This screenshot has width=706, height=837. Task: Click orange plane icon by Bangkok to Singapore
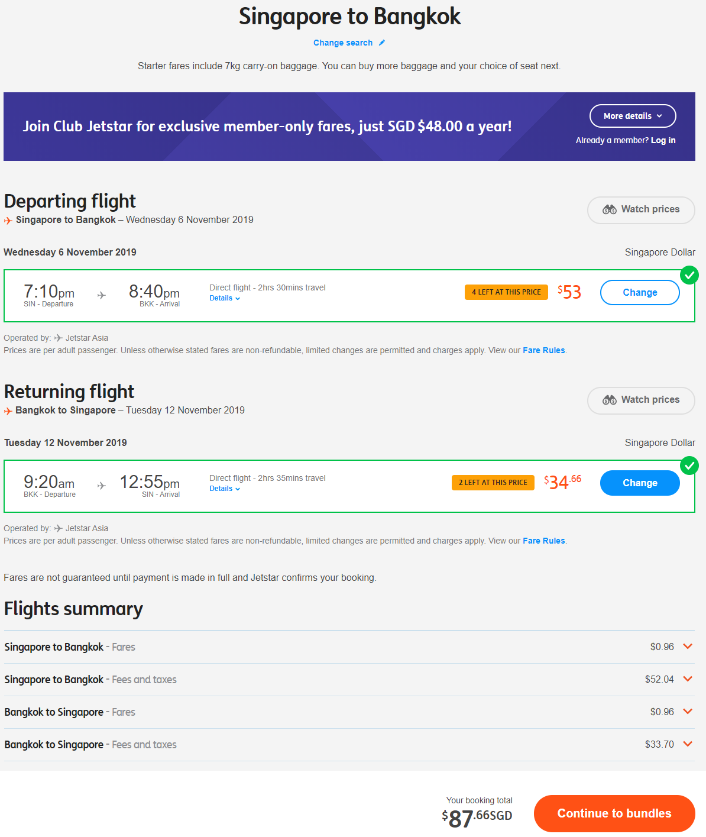click(8, 411)
